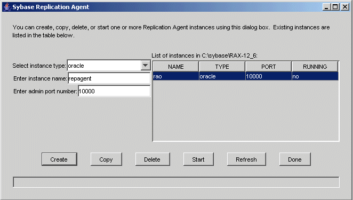
Task: Select the 'no' running status cell
Action: [315, 76]
